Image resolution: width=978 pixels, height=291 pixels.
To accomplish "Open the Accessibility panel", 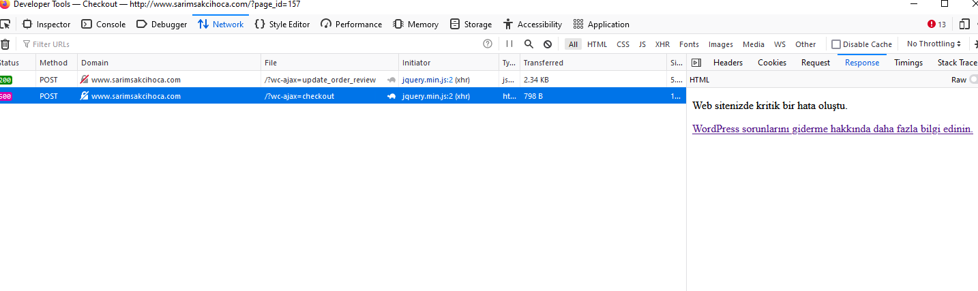I will [x=533, y=25].
